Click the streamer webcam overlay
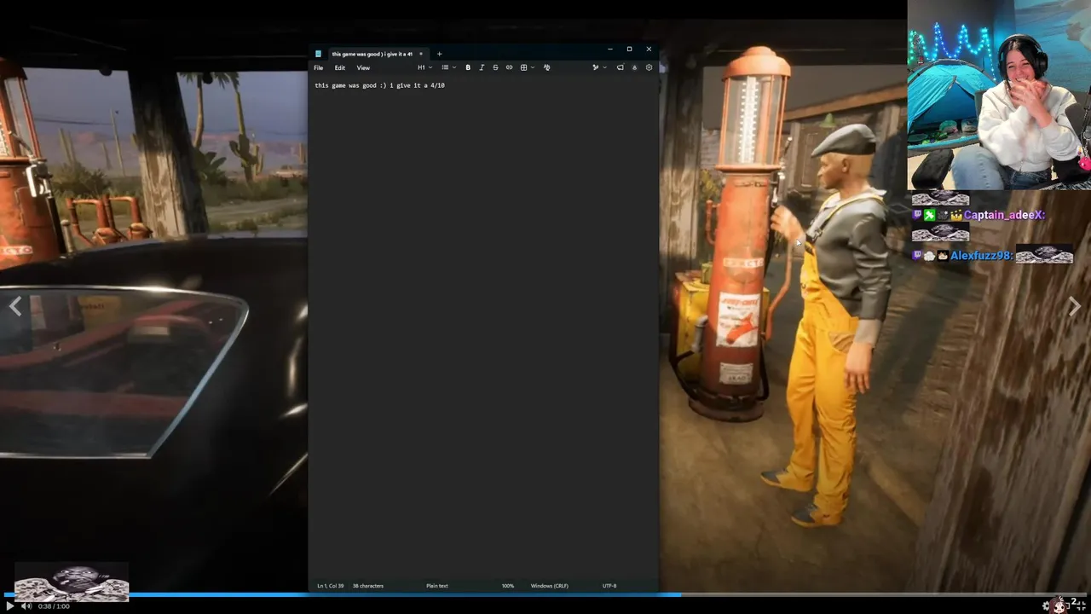 (x=999, y=95)
